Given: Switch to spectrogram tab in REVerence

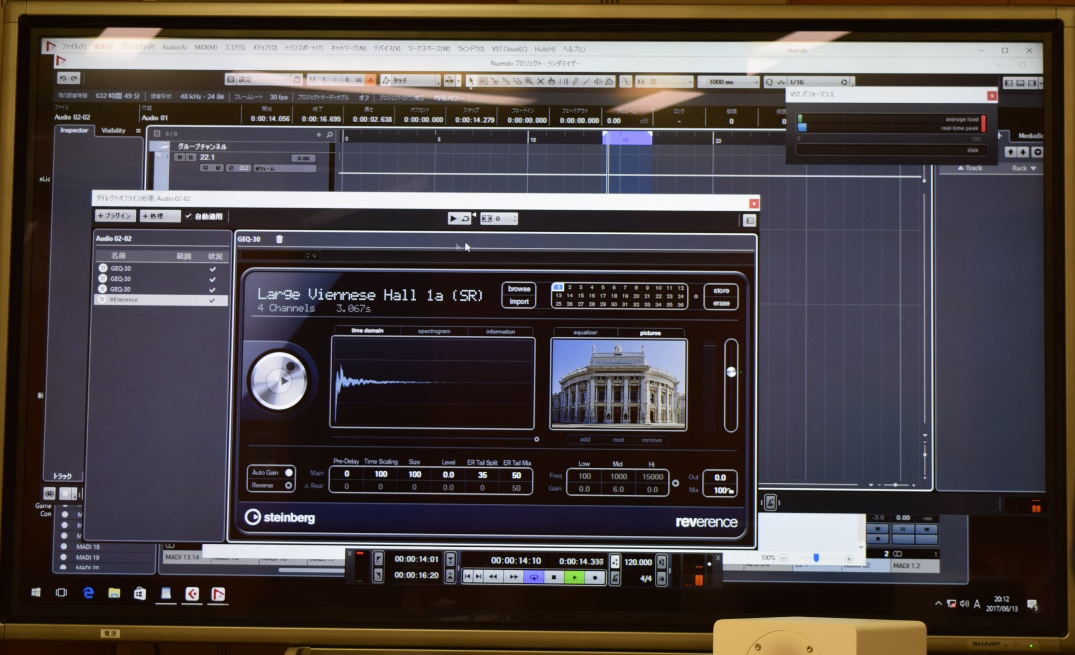Looking at the screenshot, I should [434, 331].
